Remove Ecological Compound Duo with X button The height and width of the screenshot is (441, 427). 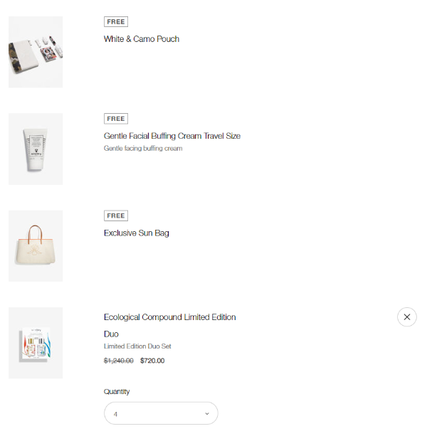[406, 317]
